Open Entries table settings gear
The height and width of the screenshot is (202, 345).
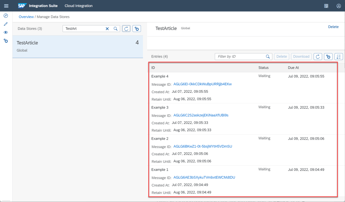pos(328,57)
